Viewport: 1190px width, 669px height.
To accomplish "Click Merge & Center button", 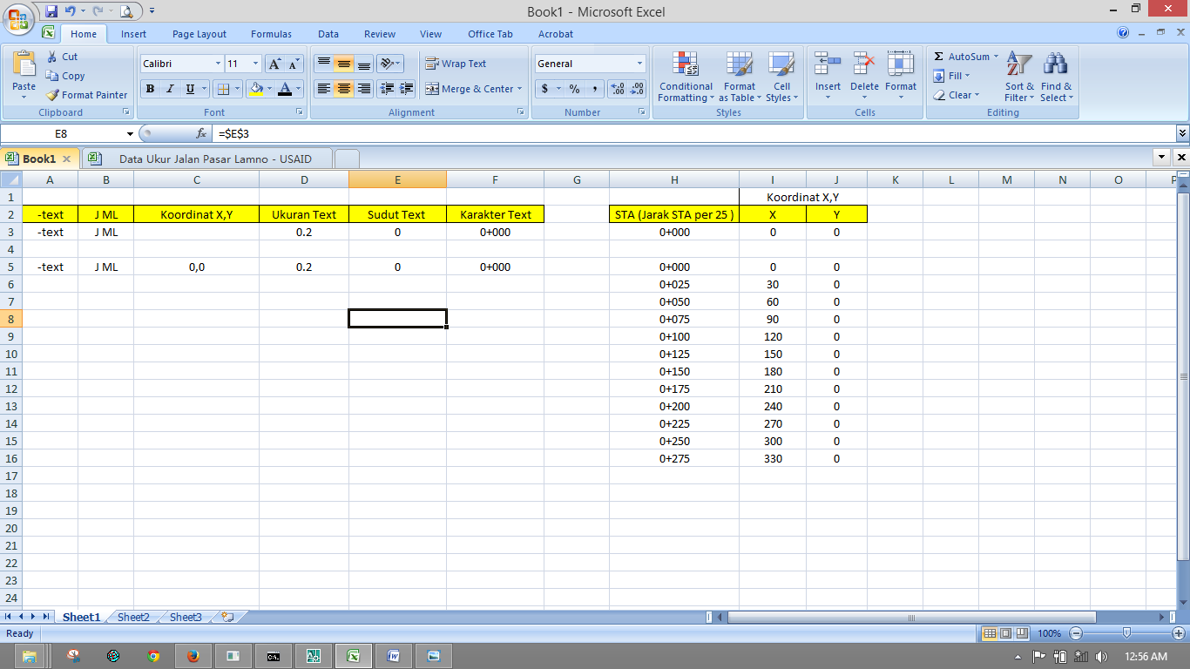I will coord(470,89).
